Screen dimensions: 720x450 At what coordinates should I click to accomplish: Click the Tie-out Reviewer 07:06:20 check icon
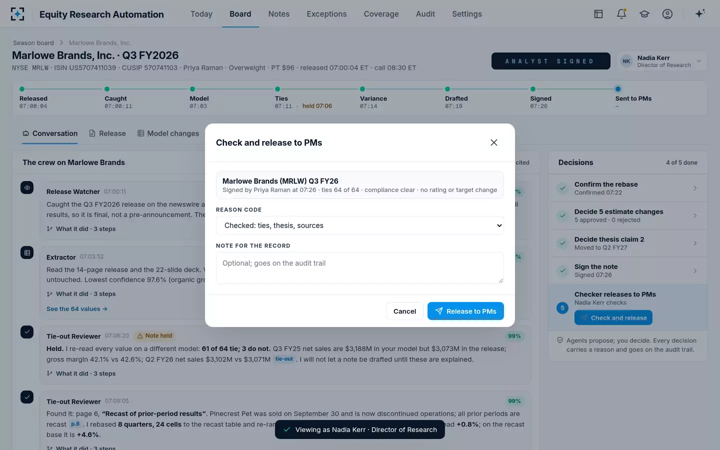pos(27,332)
